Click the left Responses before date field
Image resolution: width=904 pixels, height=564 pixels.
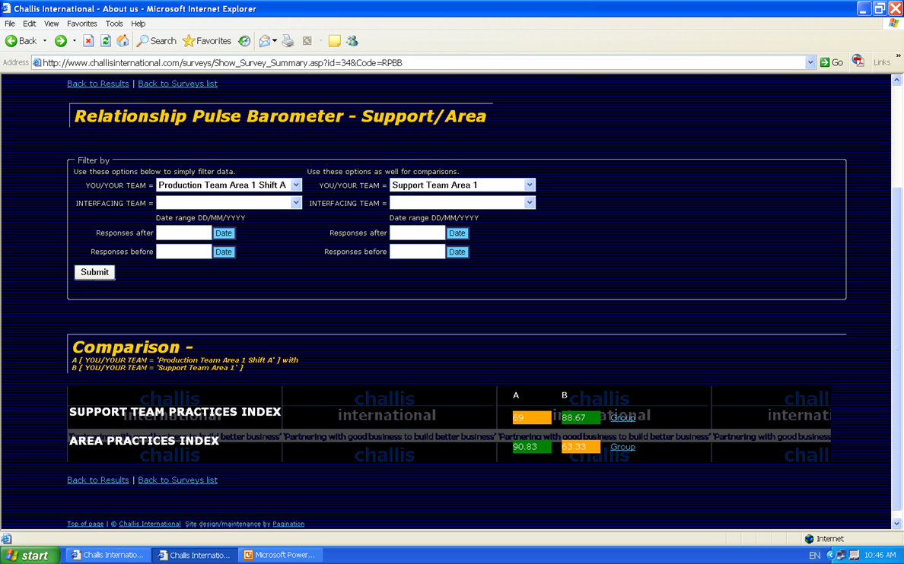184,251
